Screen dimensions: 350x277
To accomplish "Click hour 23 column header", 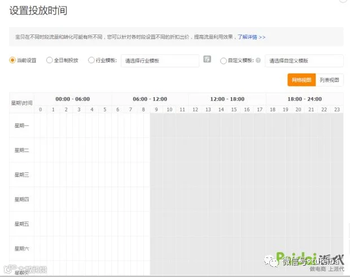I will pyautogui.click(x=337, y=110).
